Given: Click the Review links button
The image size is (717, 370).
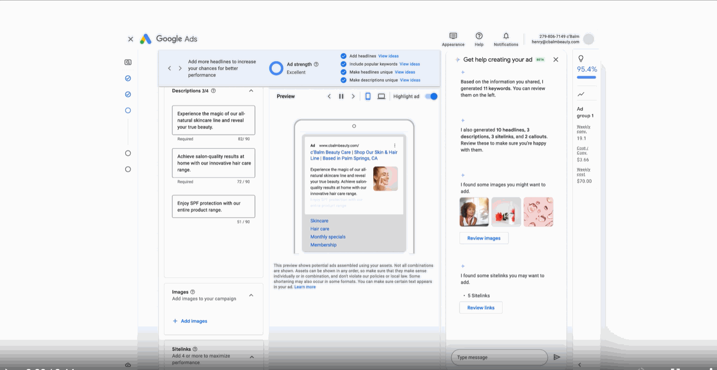Looking at the screenshot, I should coord(481,308).
